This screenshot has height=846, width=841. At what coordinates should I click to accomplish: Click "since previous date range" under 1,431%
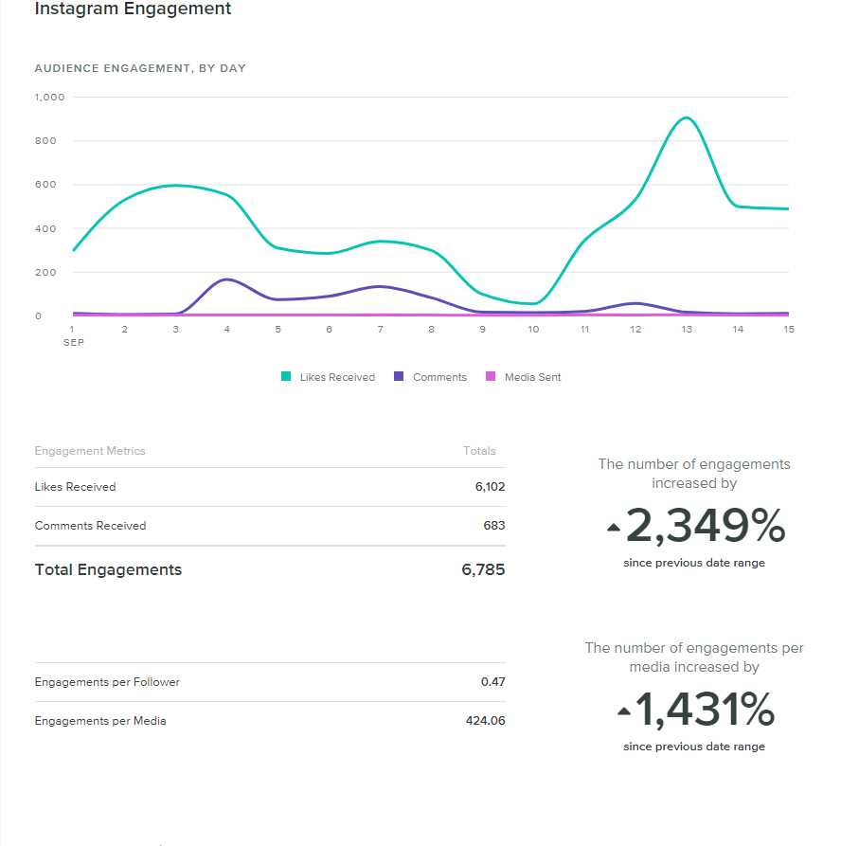694,747
